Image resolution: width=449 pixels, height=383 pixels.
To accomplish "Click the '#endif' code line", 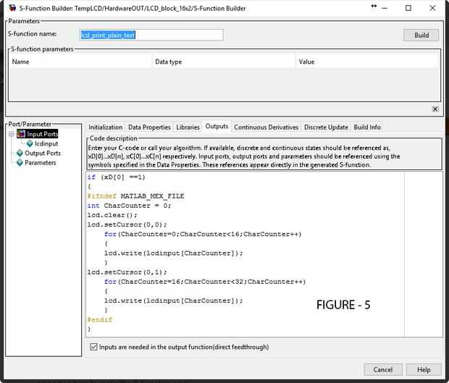I will pyautogui.click(x=100, y=319).
